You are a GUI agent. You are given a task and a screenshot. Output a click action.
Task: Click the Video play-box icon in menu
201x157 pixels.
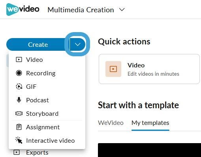pos(19,59)
